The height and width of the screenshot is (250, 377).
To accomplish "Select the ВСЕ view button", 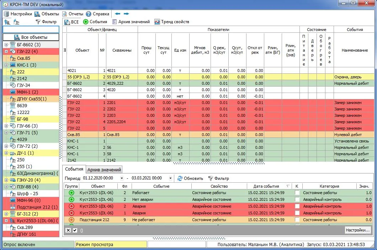I will 71,22.
